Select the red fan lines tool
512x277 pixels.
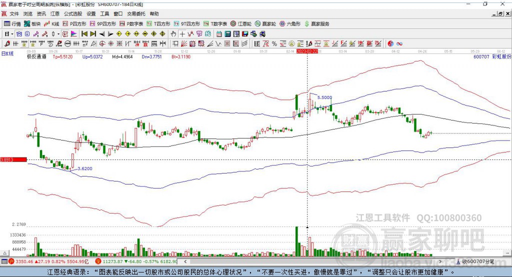pyautogui.click(x=183, y=43)
